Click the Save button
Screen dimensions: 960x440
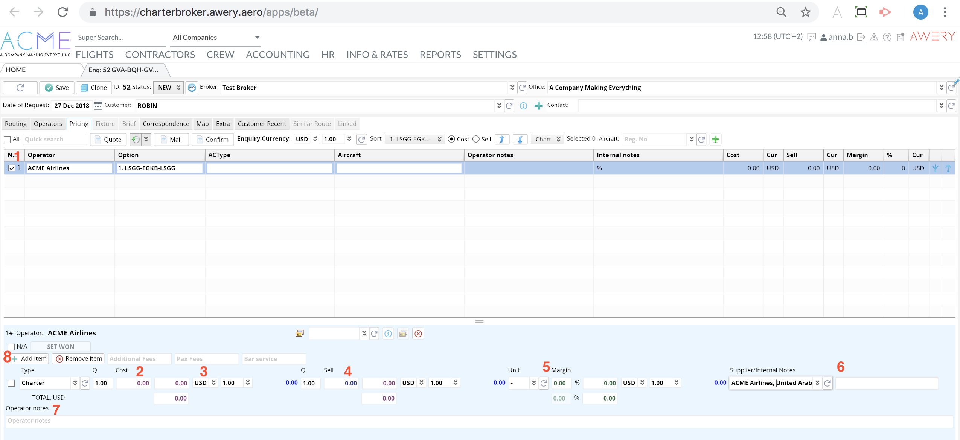57,88
